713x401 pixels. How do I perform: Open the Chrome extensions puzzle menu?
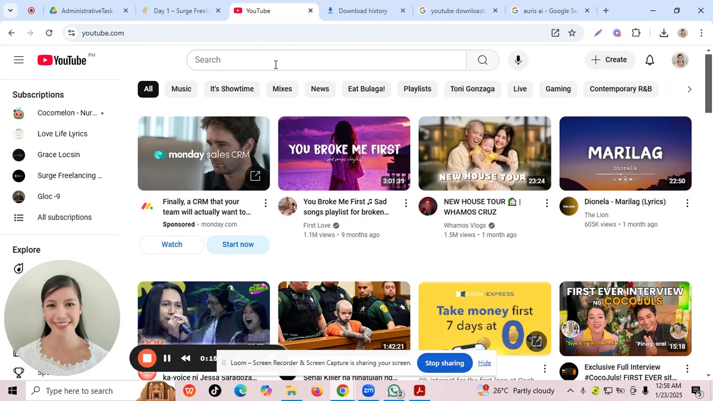[x=636, y=33]
